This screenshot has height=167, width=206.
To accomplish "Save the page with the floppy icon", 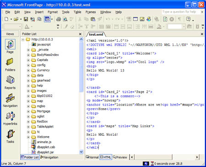I will pos(26,19).
